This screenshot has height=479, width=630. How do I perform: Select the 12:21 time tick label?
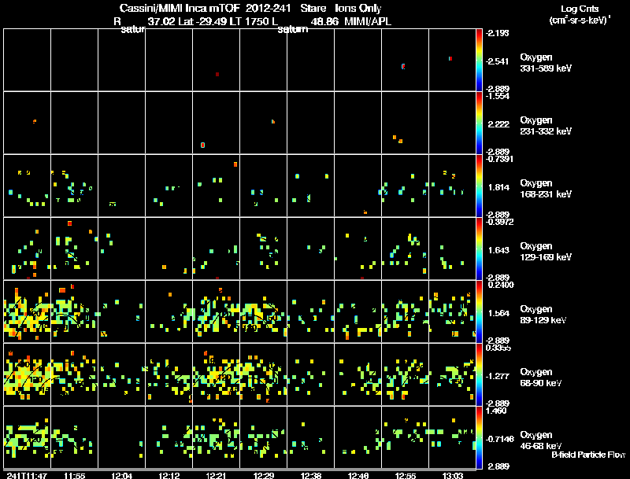point(216,475)
